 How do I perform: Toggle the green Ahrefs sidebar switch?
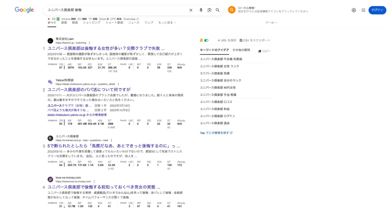point(206,40)
